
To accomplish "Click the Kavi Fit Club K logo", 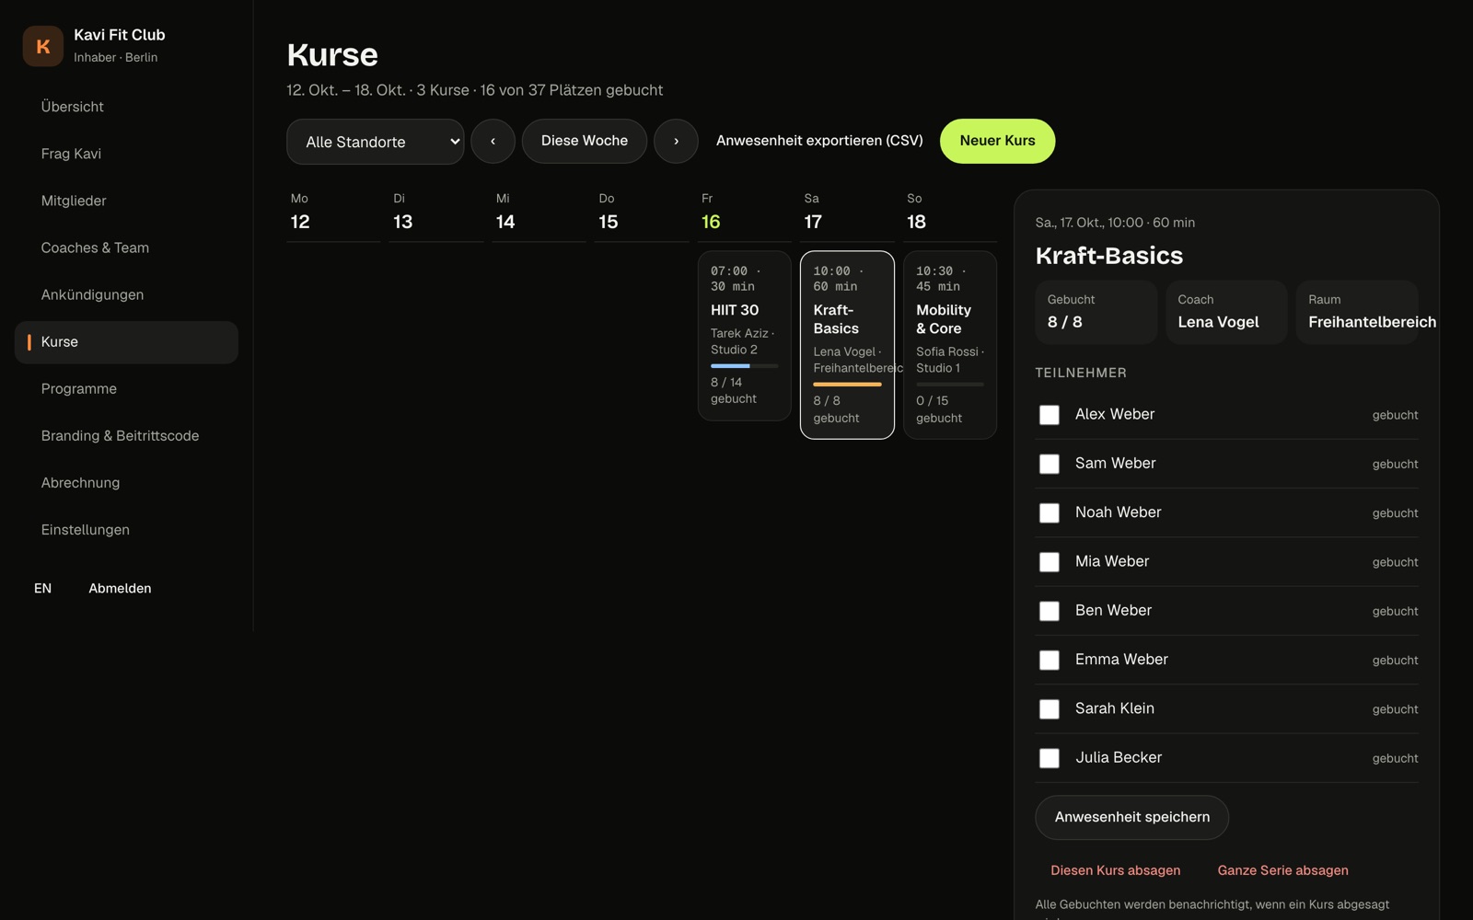I will click(42, 46).
